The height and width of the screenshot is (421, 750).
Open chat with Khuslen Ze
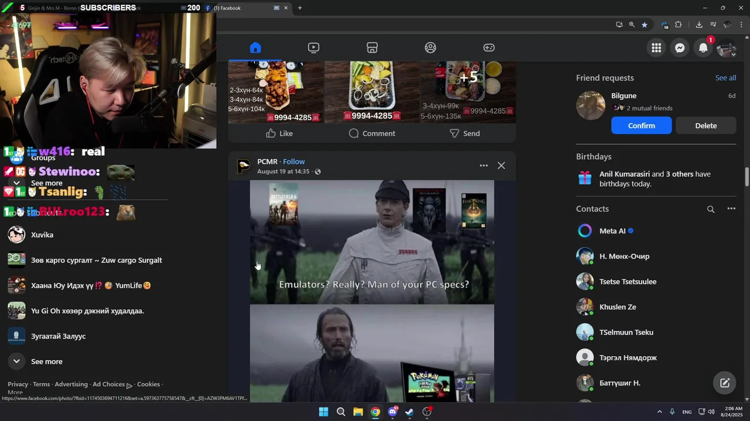point(656,307)
